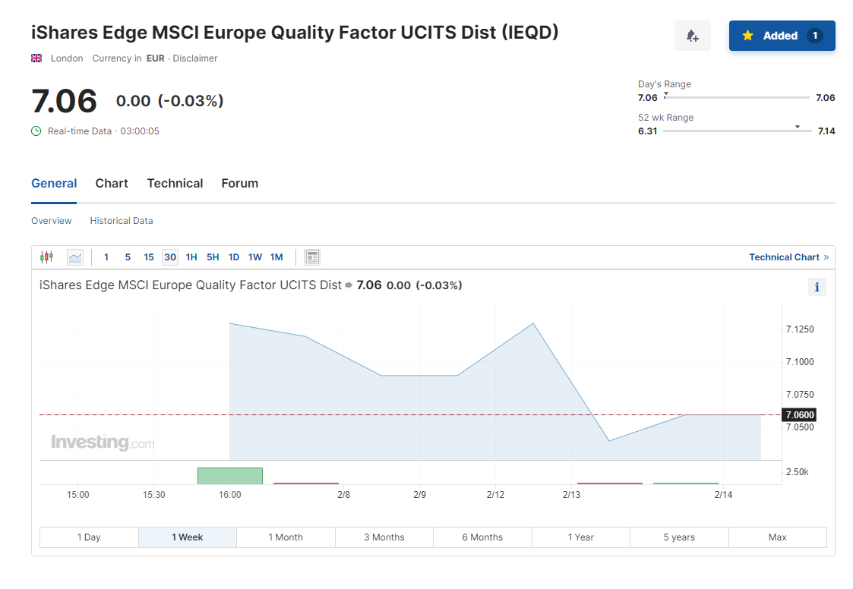Set chart interval to 5 minutes
Image resolution: width=853 pixels, height=589 pixels.
(x=128, y=257)
